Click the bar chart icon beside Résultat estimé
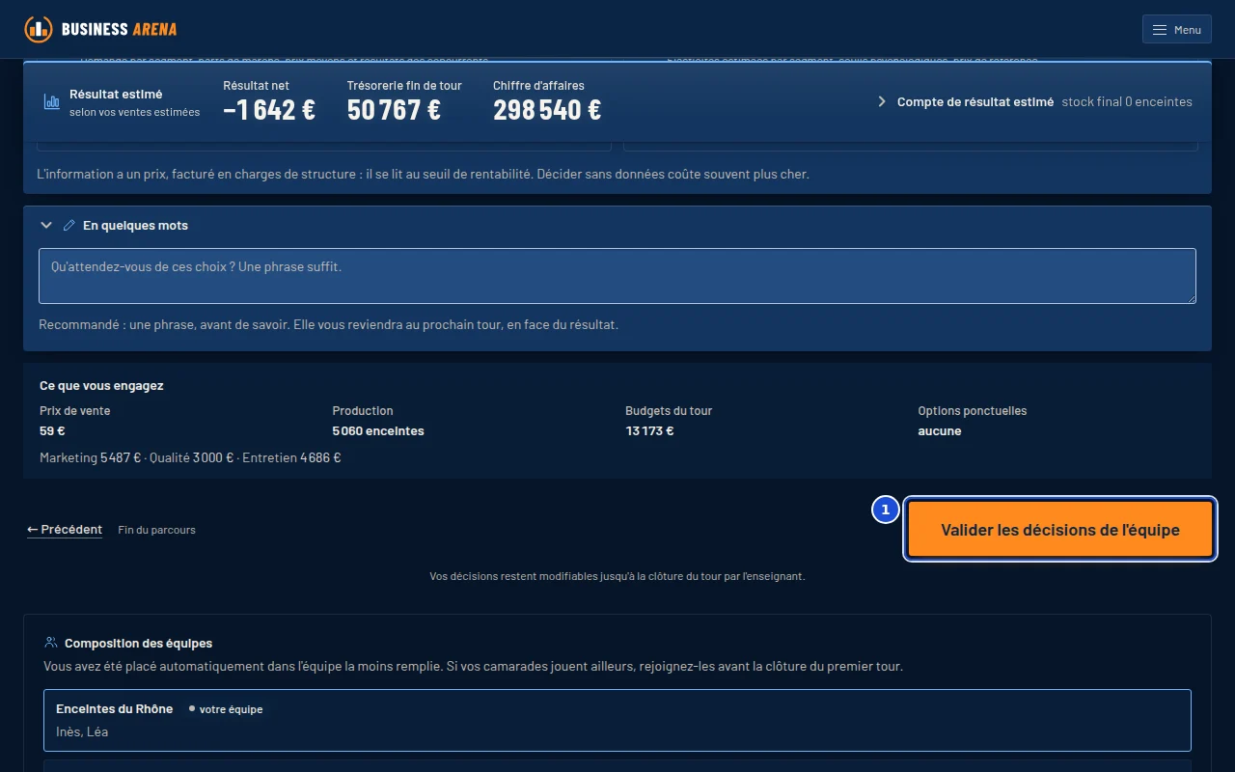This screenshot has width=1235, height=772. [x=52, y=101]
